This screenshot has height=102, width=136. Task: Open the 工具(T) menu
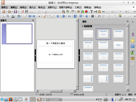[x=78, y=7]
